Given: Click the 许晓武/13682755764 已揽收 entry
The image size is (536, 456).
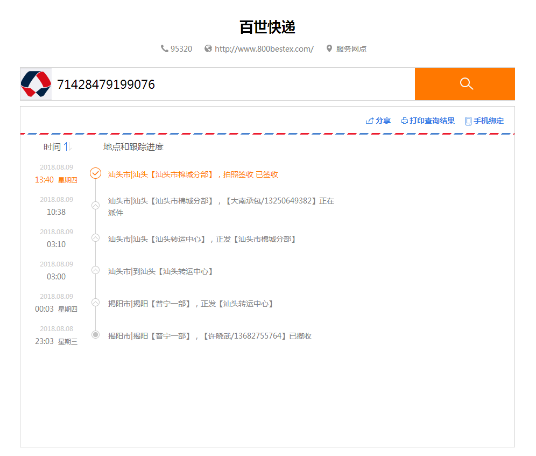Looking at the screenshot, I should (209, 336).
